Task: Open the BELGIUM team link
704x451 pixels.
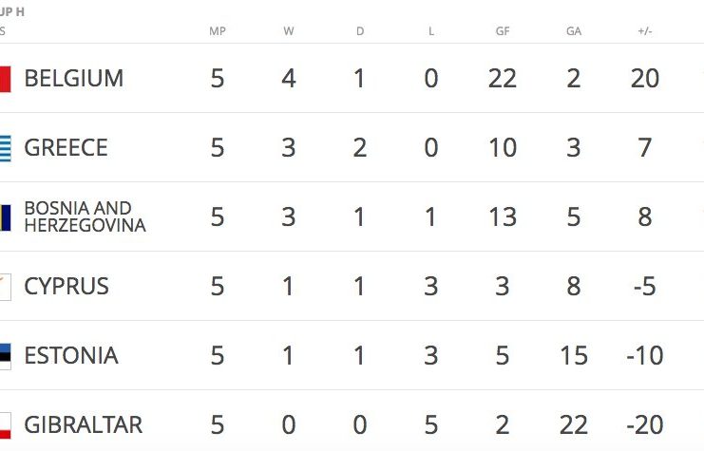Action: [74, 79]
